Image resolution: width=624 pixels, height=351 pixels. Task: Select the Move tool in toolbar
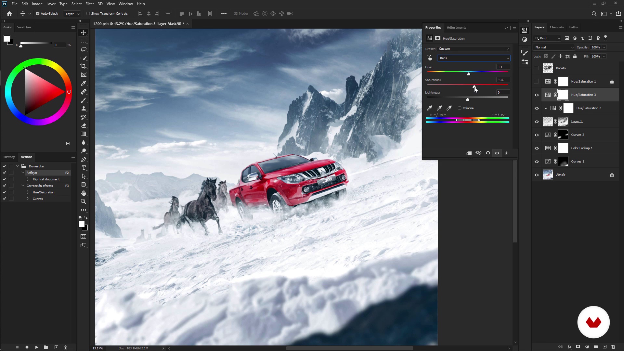(84, 32)
